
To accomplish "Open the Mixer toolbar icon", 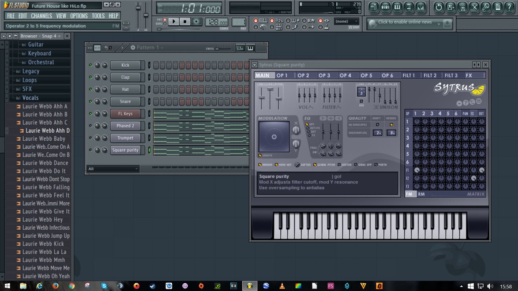I will pyautogui.click(x=421, y=7).
